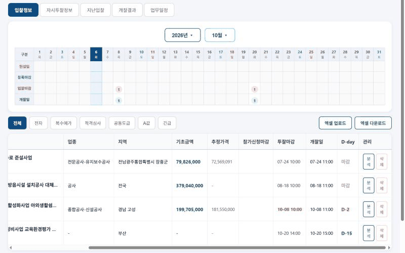The image size is (405, 253).
Task: Select day 31 in the calendar header
Action: pos(379,54)
